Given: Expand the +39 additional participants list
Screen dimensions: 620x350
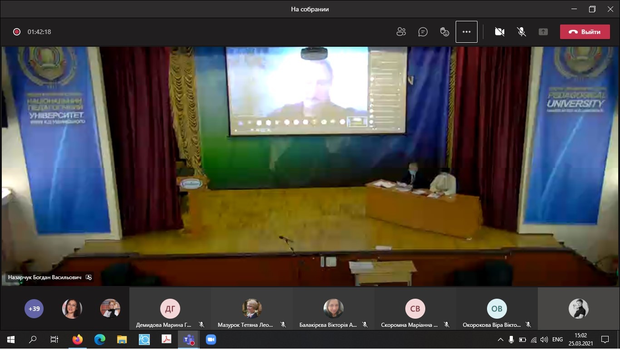Looking at the screenshot, I should 34,309.
